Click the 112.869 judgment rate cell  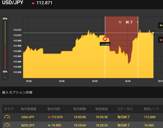pyautogui.click(x=150, y=117)
